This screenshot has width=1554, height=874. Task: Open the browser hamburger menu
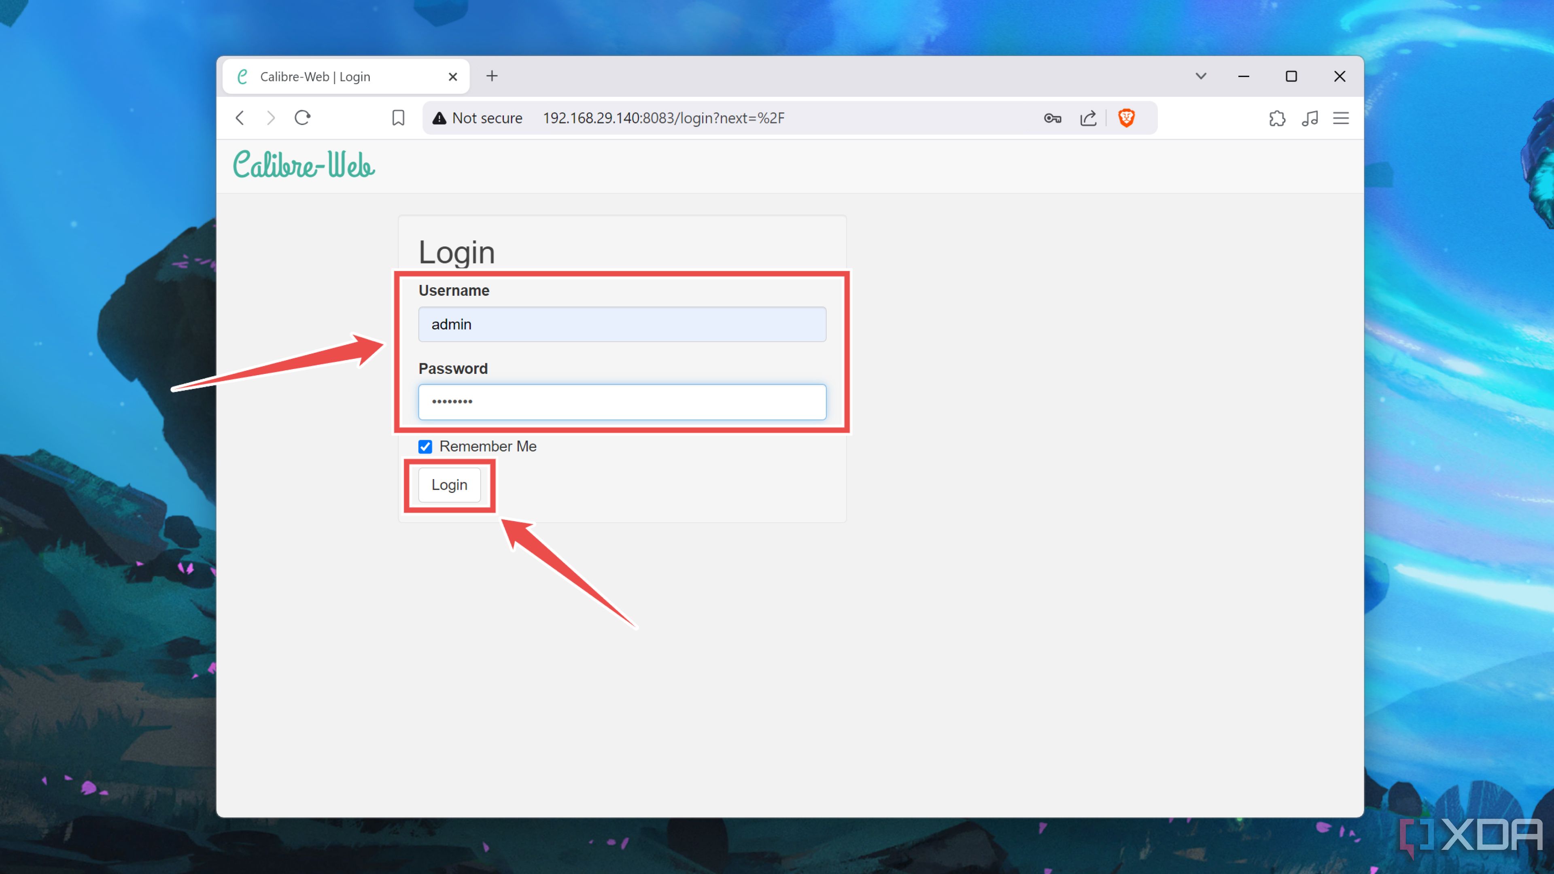pyautogui.click(x=1341, y=118)
